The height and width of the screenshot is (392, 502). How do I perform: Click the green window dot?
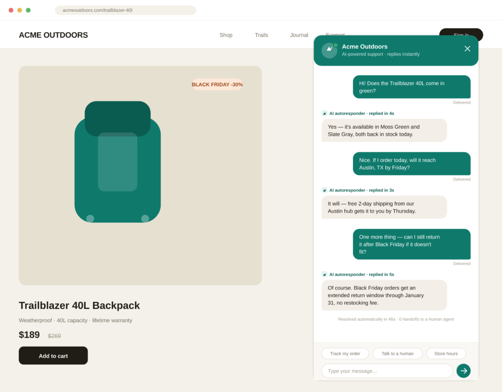28,10
